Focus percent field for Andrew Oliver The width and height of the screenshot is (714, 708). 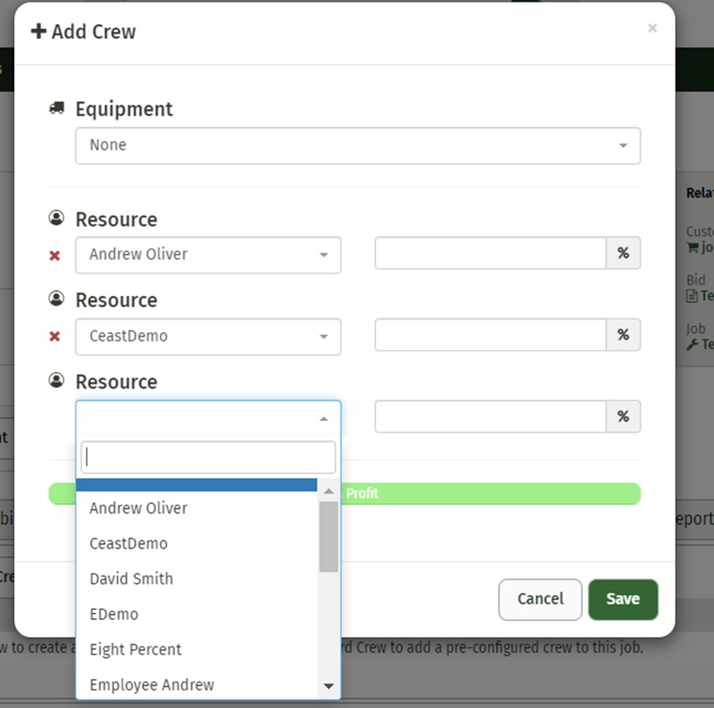pyautogui.click(x=490, y=253)
